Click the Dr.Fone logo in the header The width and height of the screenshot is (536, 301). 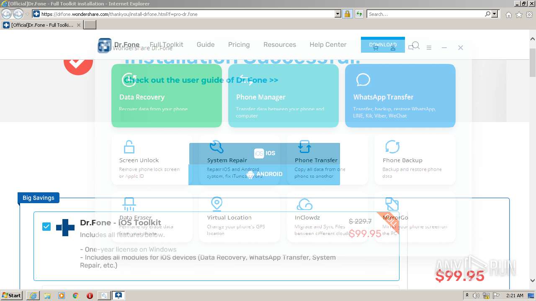click(119, 45)
